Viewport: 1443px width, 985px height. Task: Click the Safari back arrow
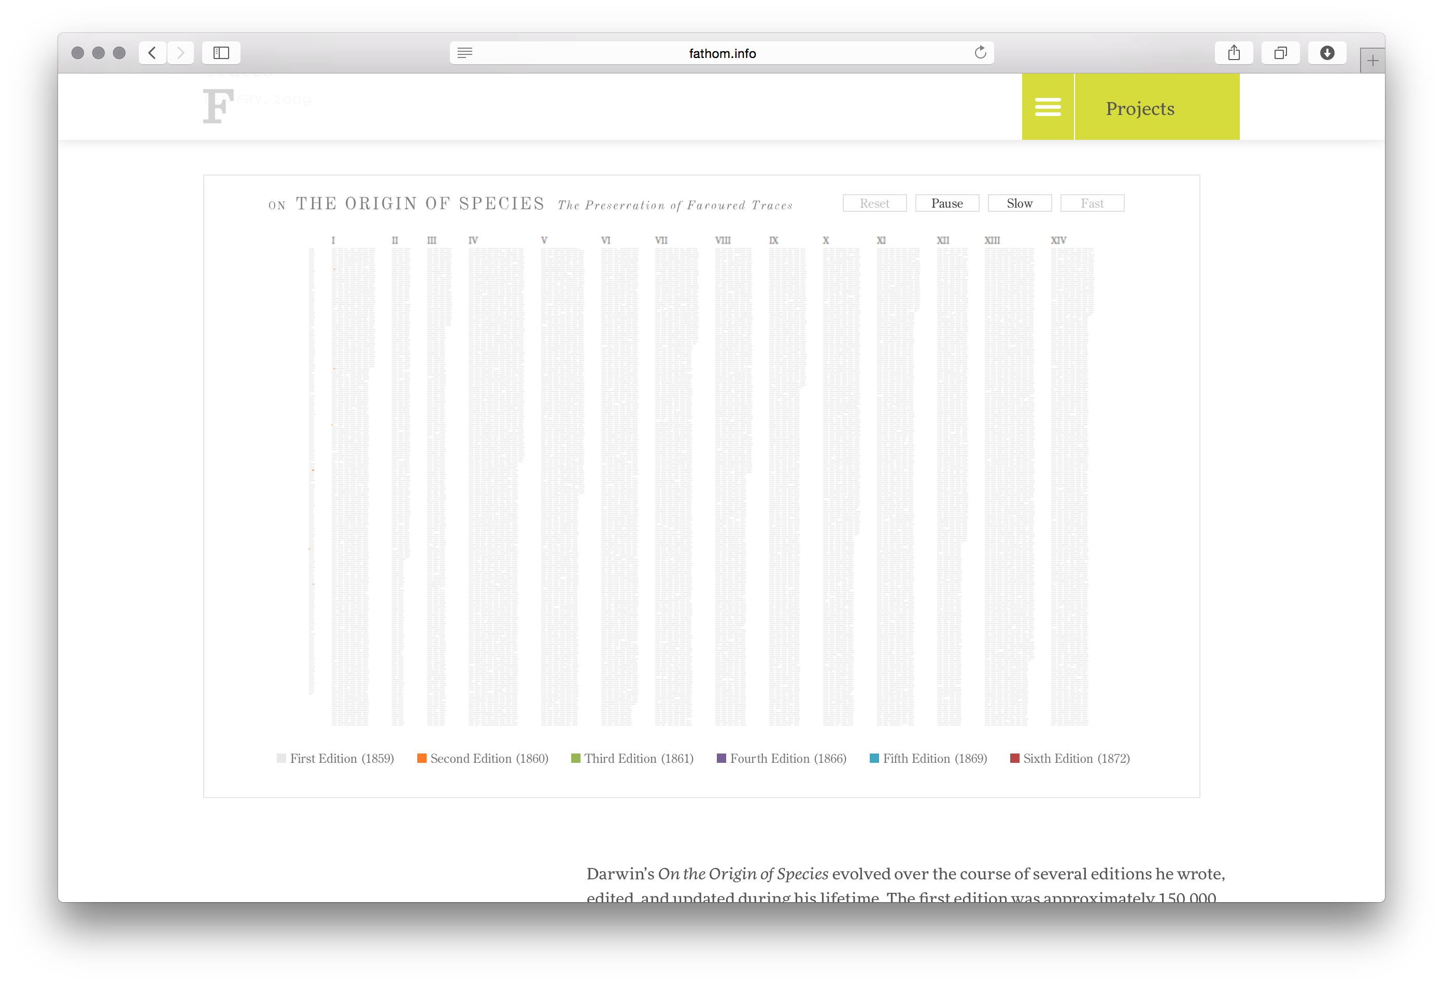(152, 53)
